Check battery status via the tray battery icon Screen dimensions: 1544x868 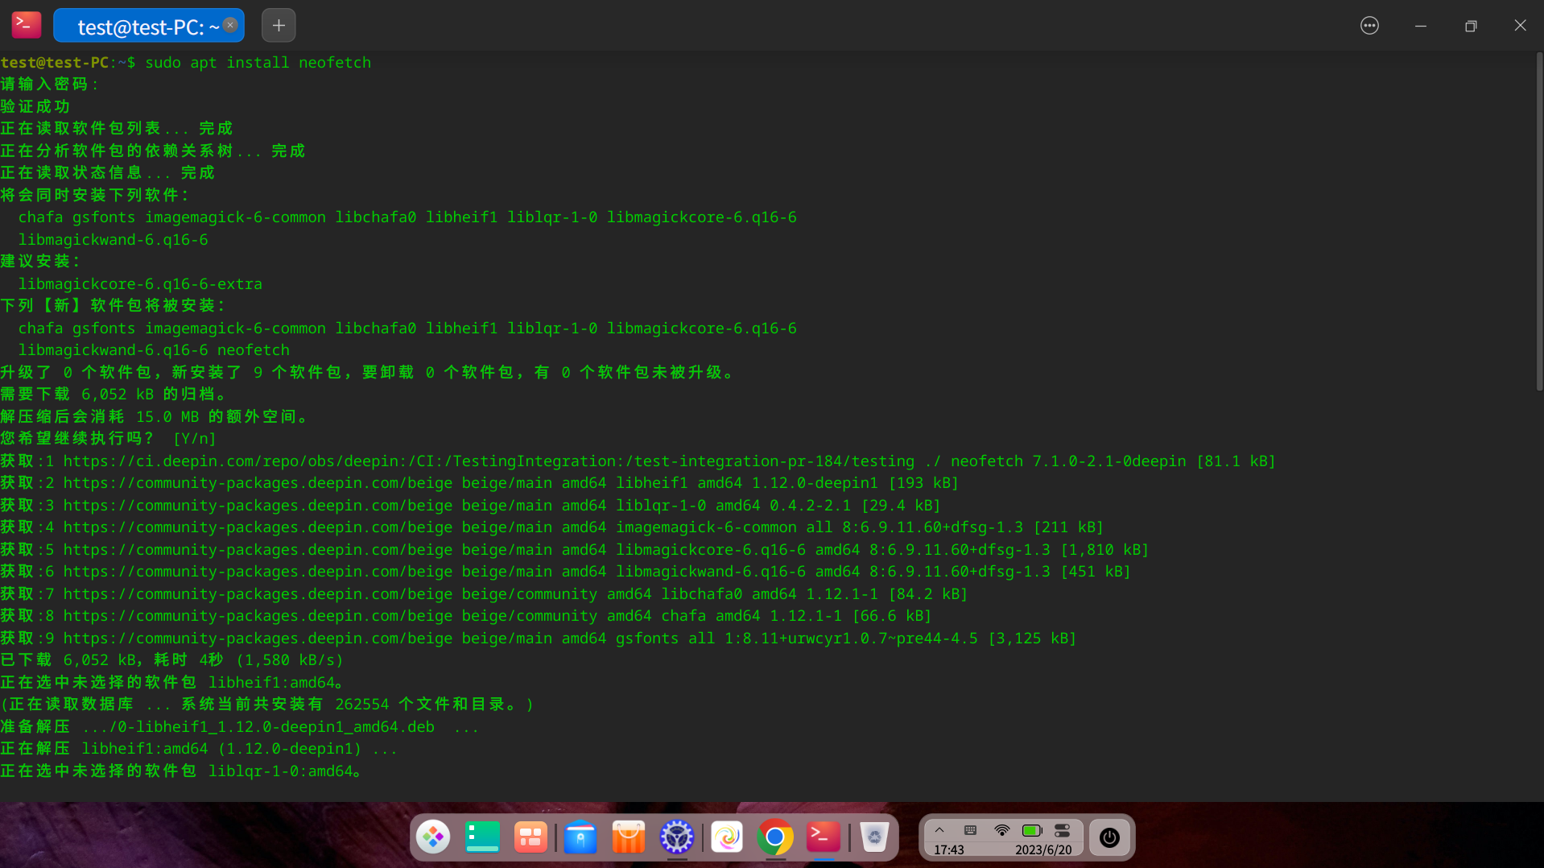(x=1031, y=830)
